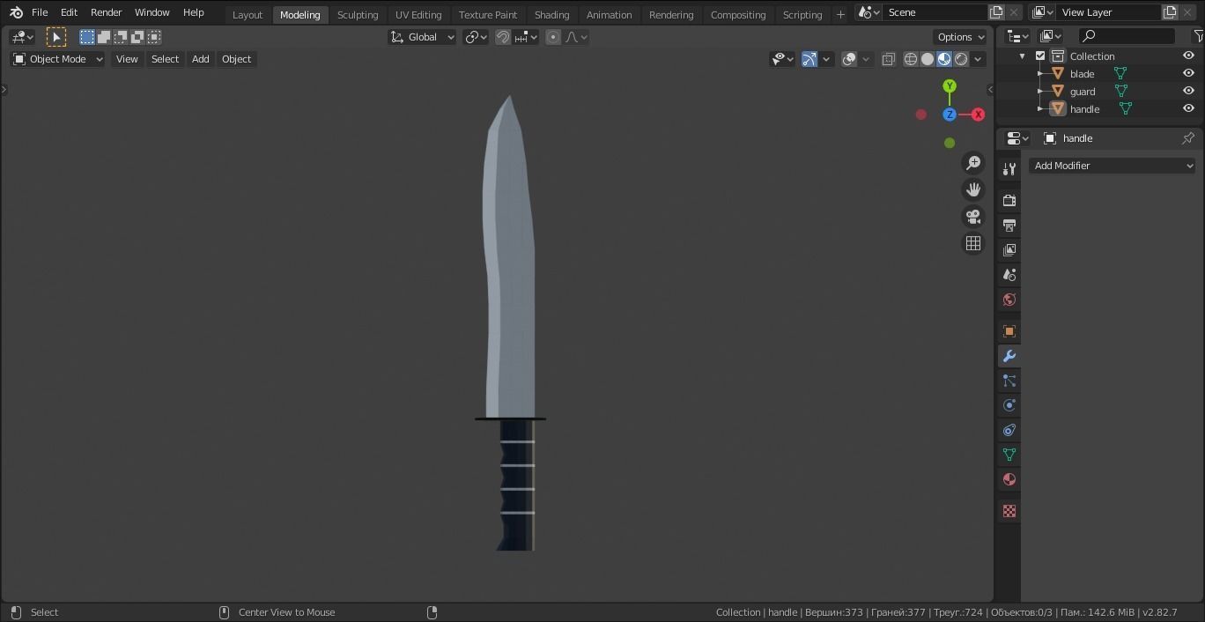Open Modifiers wrench properties tab
Viewport: 1205px width, 622px height.
tap(1009, 356)
